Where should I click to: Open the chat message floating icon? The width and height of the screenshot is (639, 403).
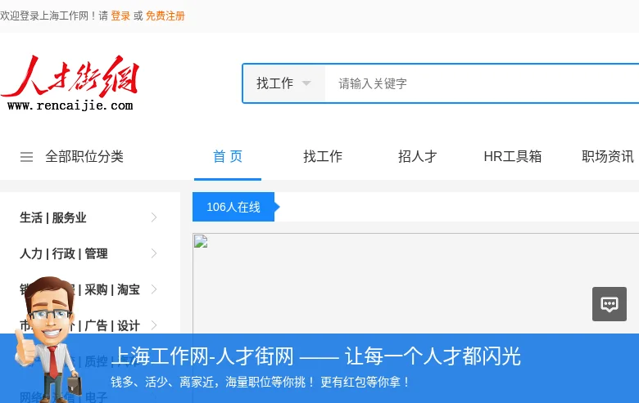610,304
